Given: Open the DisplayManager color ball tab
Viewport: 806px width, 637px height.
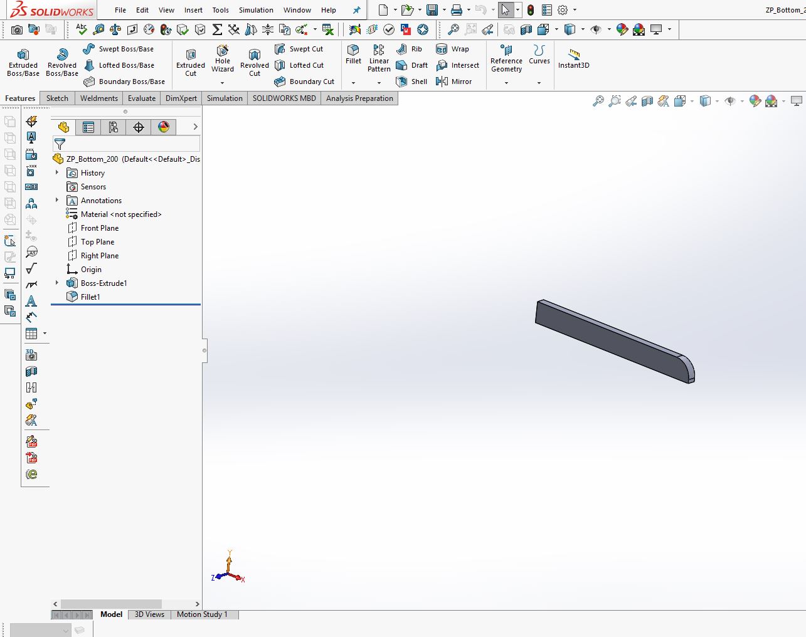Looking at the screenshot, I should click(x=164, y=127).
